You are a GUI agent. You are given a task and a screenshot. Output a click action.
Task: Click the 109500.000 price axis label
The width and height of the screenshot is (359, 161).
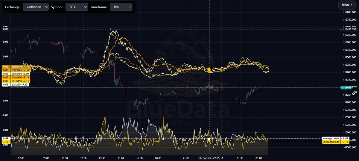350,148
